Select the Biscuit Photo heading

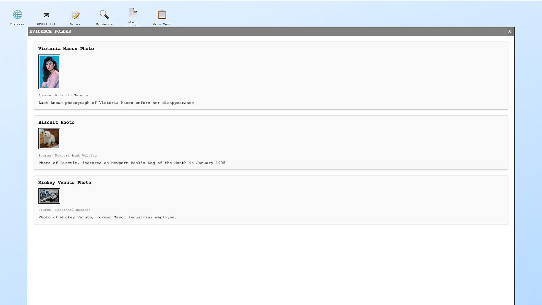[56, 122]
